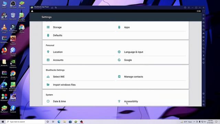Click the Android back arrow in BlueStacks sidebar
220x124 pixels.
(203, 97)
